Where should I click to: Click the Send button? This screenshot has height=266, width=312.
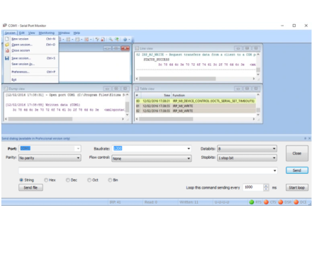(x=297, y=170)
